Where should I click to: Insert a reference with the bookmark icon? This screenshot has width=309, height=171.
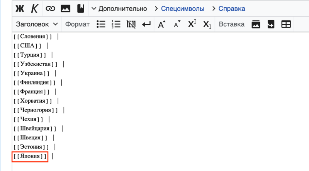click(x=80, y=8)
